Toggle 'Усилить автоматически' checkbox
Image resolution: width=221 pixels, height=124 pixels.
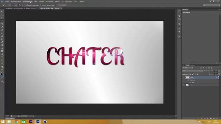pos(40,5)
